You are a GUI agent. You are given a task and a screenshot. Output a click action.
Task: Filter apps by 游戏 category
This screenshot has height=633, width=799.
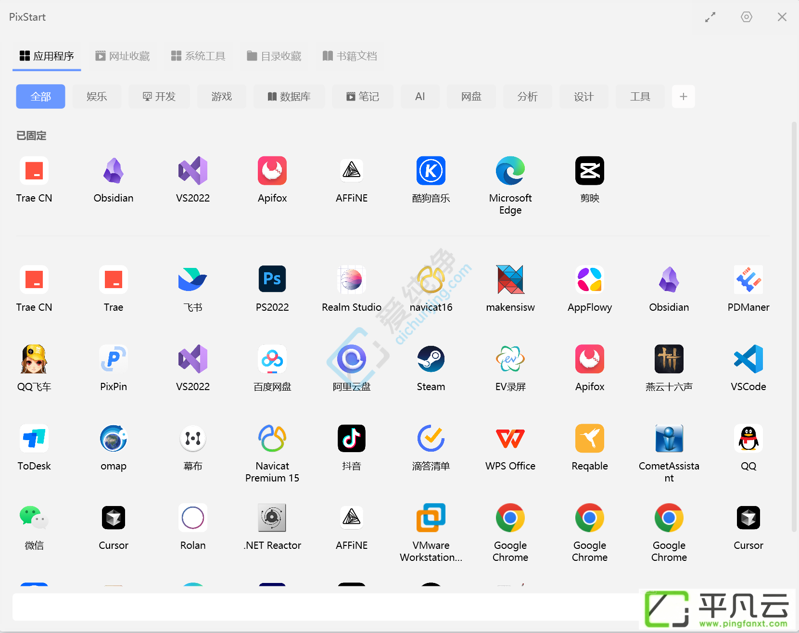pyautogui.click(x=222, y=97)
